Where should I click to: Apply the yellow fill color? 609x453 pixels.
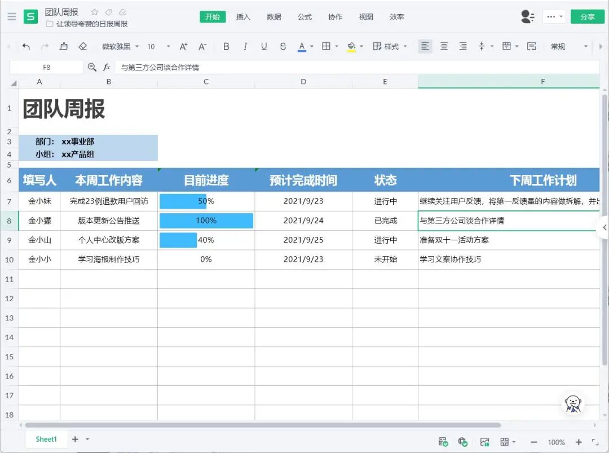[351, 47]
